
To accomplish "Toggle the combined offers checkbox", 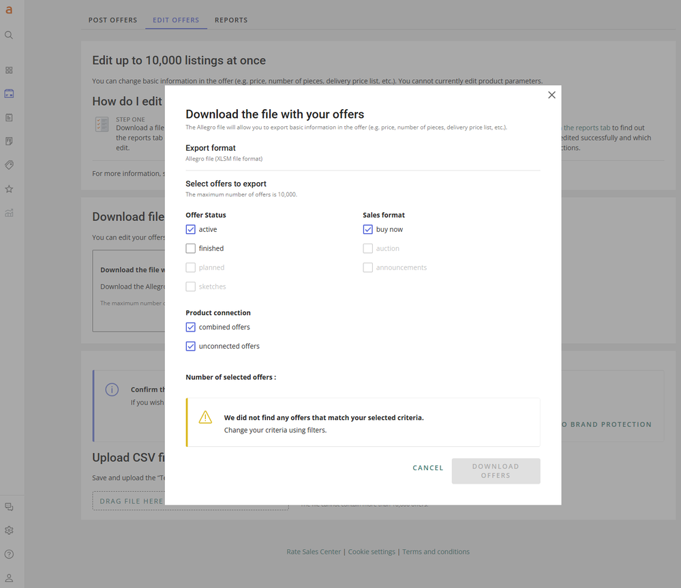I will tap(191, 327).
